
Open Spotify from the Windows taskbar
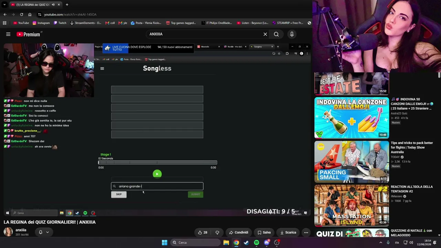pos(256,242)
